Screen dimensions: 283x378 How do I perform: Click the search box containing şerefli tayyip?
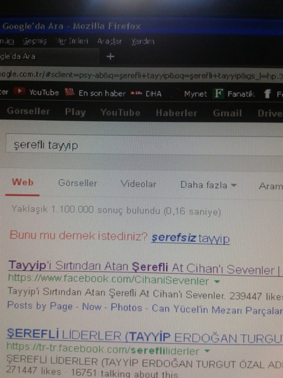[144, 145]
